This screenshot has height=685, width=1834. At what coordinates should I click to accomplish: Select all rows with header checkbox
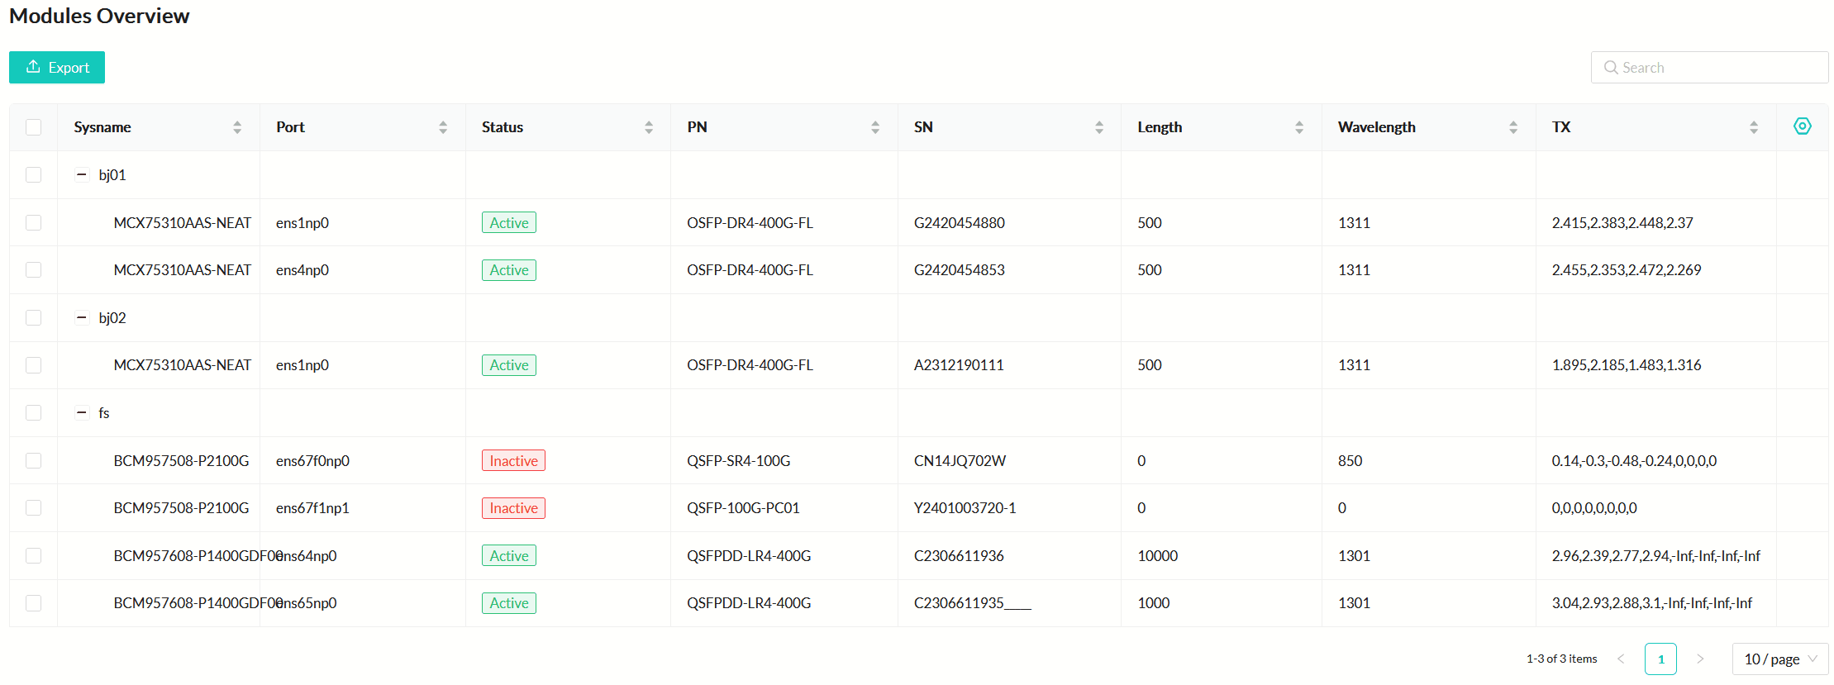(33, 127)
